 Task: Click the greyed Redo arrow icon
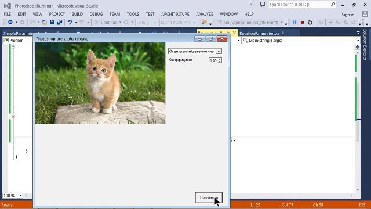(x=82, y=23)
